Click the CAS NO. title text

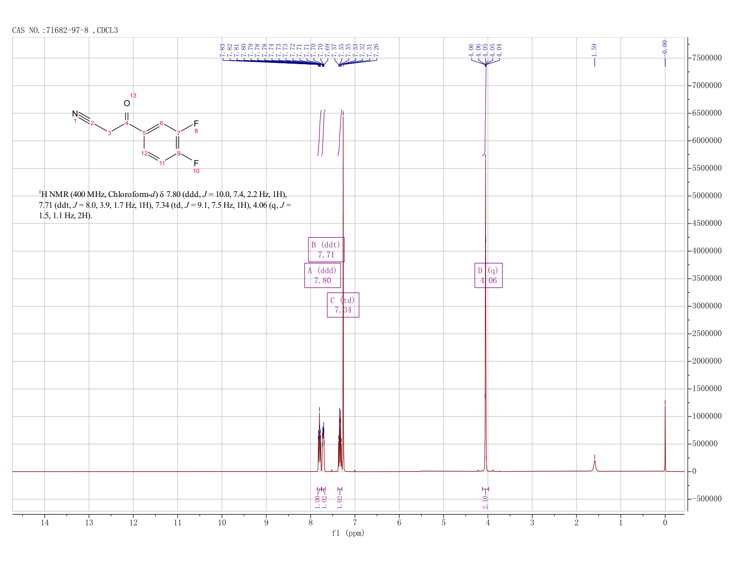point(65,30)
